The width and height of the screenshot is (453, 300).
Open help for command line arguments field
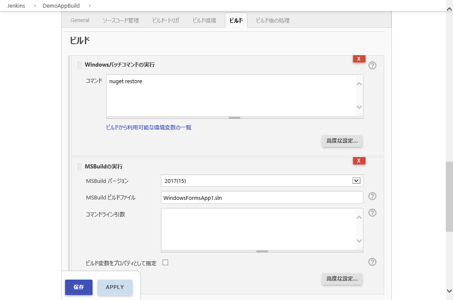(372, 213)
